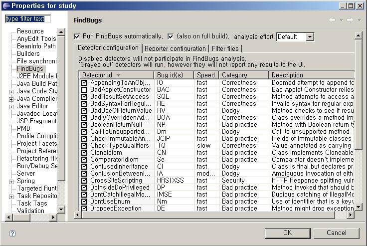Expand the Java Editor tree node
The width and height of the screenshot is (367, 246).
11,107
